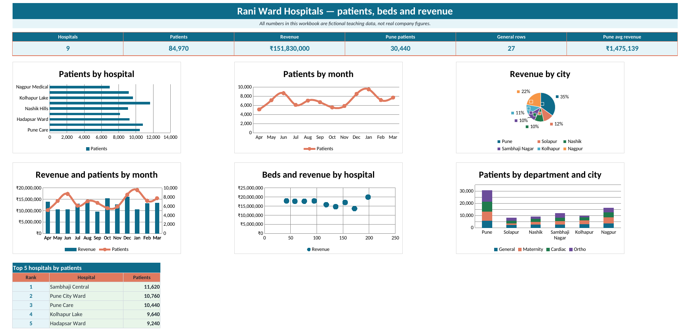
Task: Click the Pune patients value 30,440
Action: 400,48
